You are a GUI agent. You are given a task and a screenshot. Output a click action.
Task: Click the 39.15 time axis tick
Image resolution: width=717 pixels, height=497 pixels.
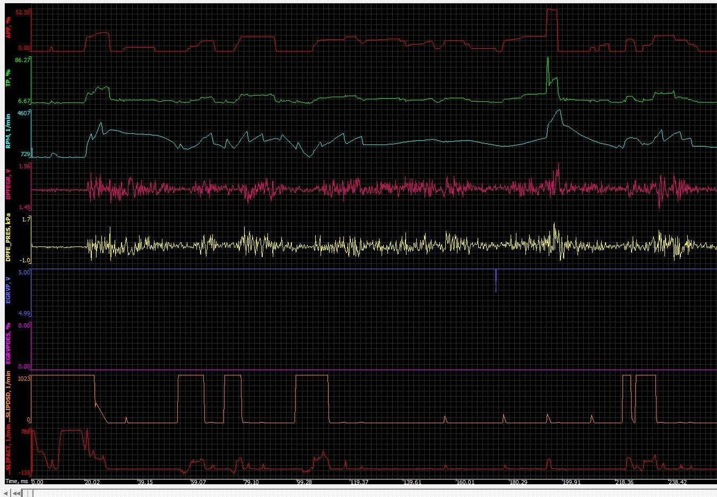click(x=145, y=482)
